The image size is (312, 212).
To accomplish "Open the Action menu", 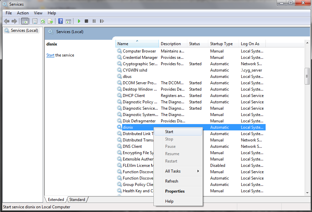I will (22, 13).
